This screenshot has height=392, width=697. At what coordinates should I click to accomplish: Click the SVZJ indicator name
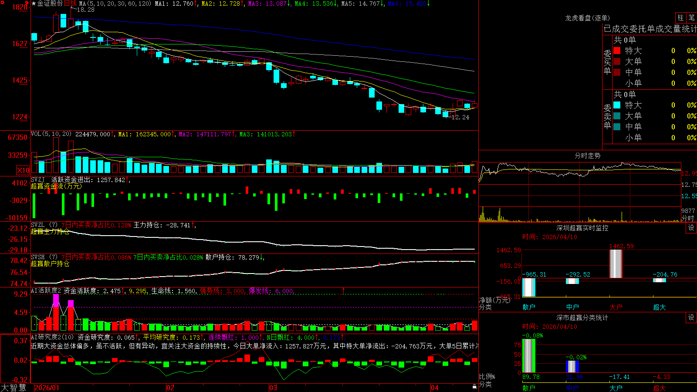(38, 179)
